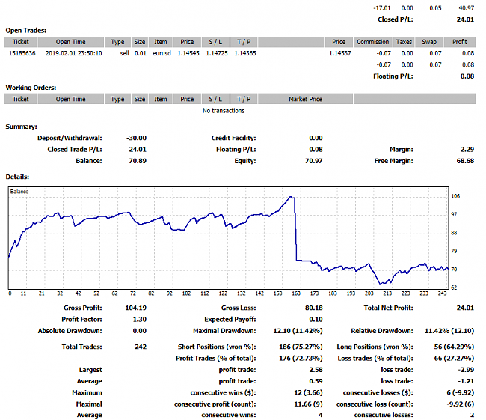Click the Balance value 70.89
The height and width of the screenshot is (420, 486).
click(x=138, y=161)
